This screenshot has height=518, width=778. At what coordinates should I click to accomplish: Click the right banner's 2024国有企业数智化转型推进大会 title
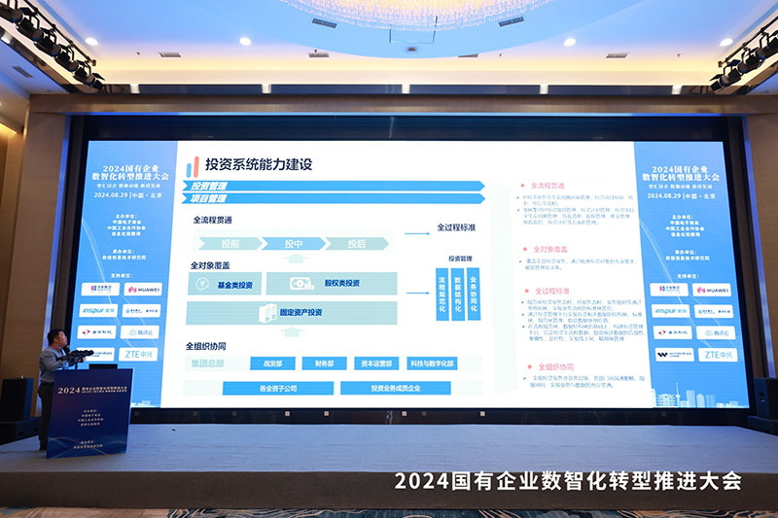tap(681, 173)
